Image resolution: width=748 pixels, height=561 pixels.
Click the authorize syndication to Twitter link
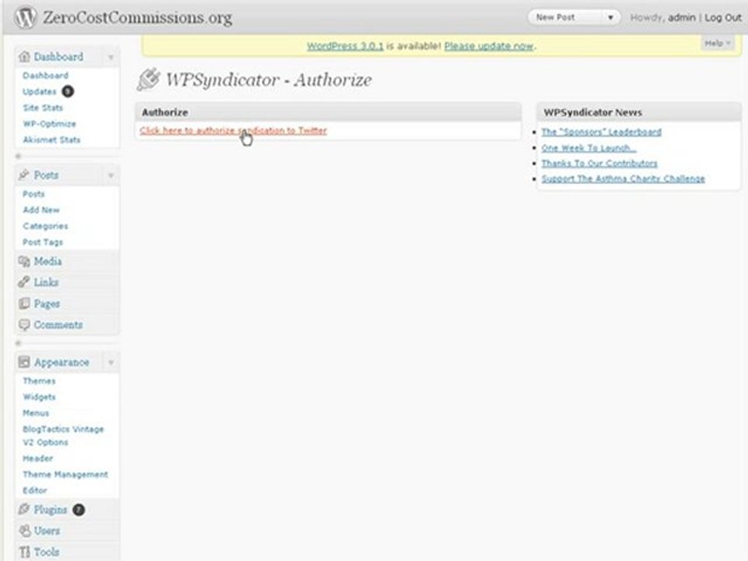(x=233, y=130)
